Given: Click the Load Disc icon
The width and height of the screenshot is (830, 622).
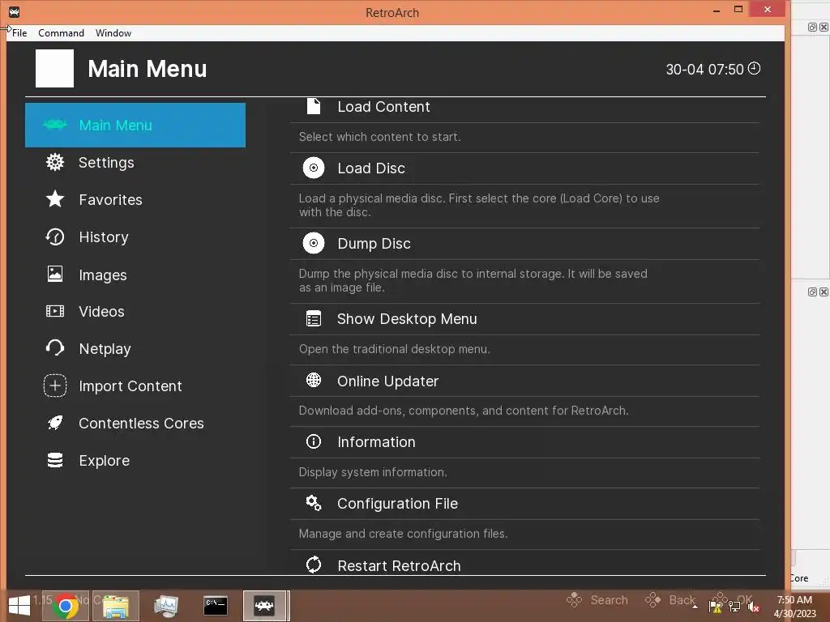Looking at the screenshot, I should pos(314,168).
